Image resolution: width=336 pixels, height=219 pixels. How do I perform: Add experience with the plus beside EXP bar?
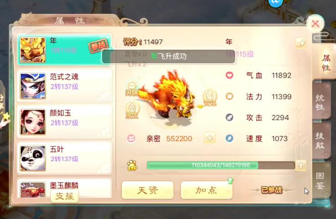(x=301, y=166)
